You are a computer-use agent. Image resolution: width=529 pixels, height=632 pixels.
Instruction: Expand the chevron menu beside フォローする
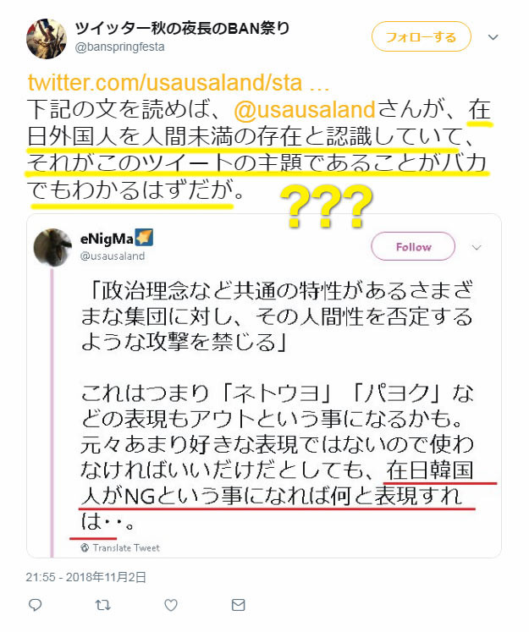493,37
